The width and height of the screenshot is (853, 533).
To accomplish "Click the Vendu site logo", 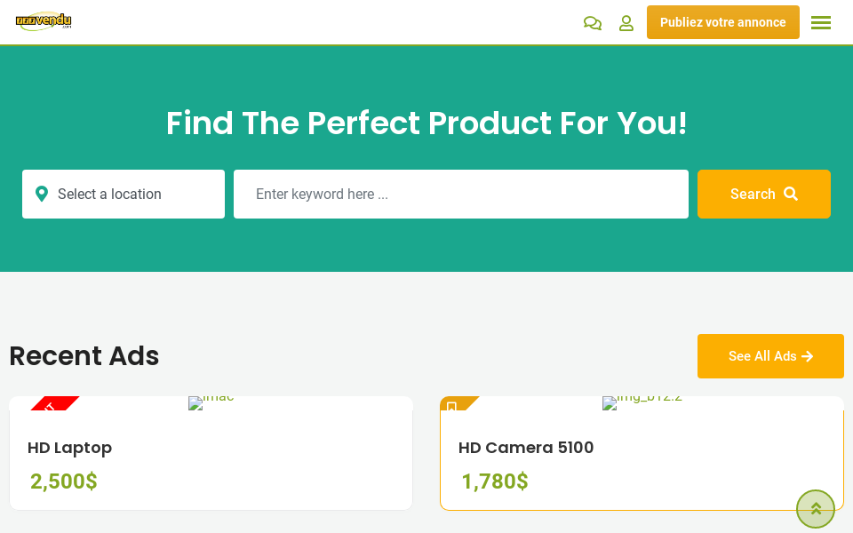I will [44, 21].
